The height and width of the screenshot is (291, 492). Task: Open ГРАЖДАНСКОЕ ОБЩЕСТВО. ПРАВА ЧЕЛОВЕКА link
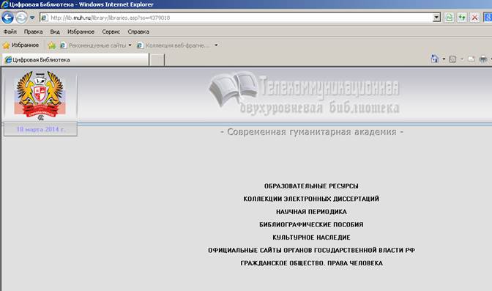point(311,263)
